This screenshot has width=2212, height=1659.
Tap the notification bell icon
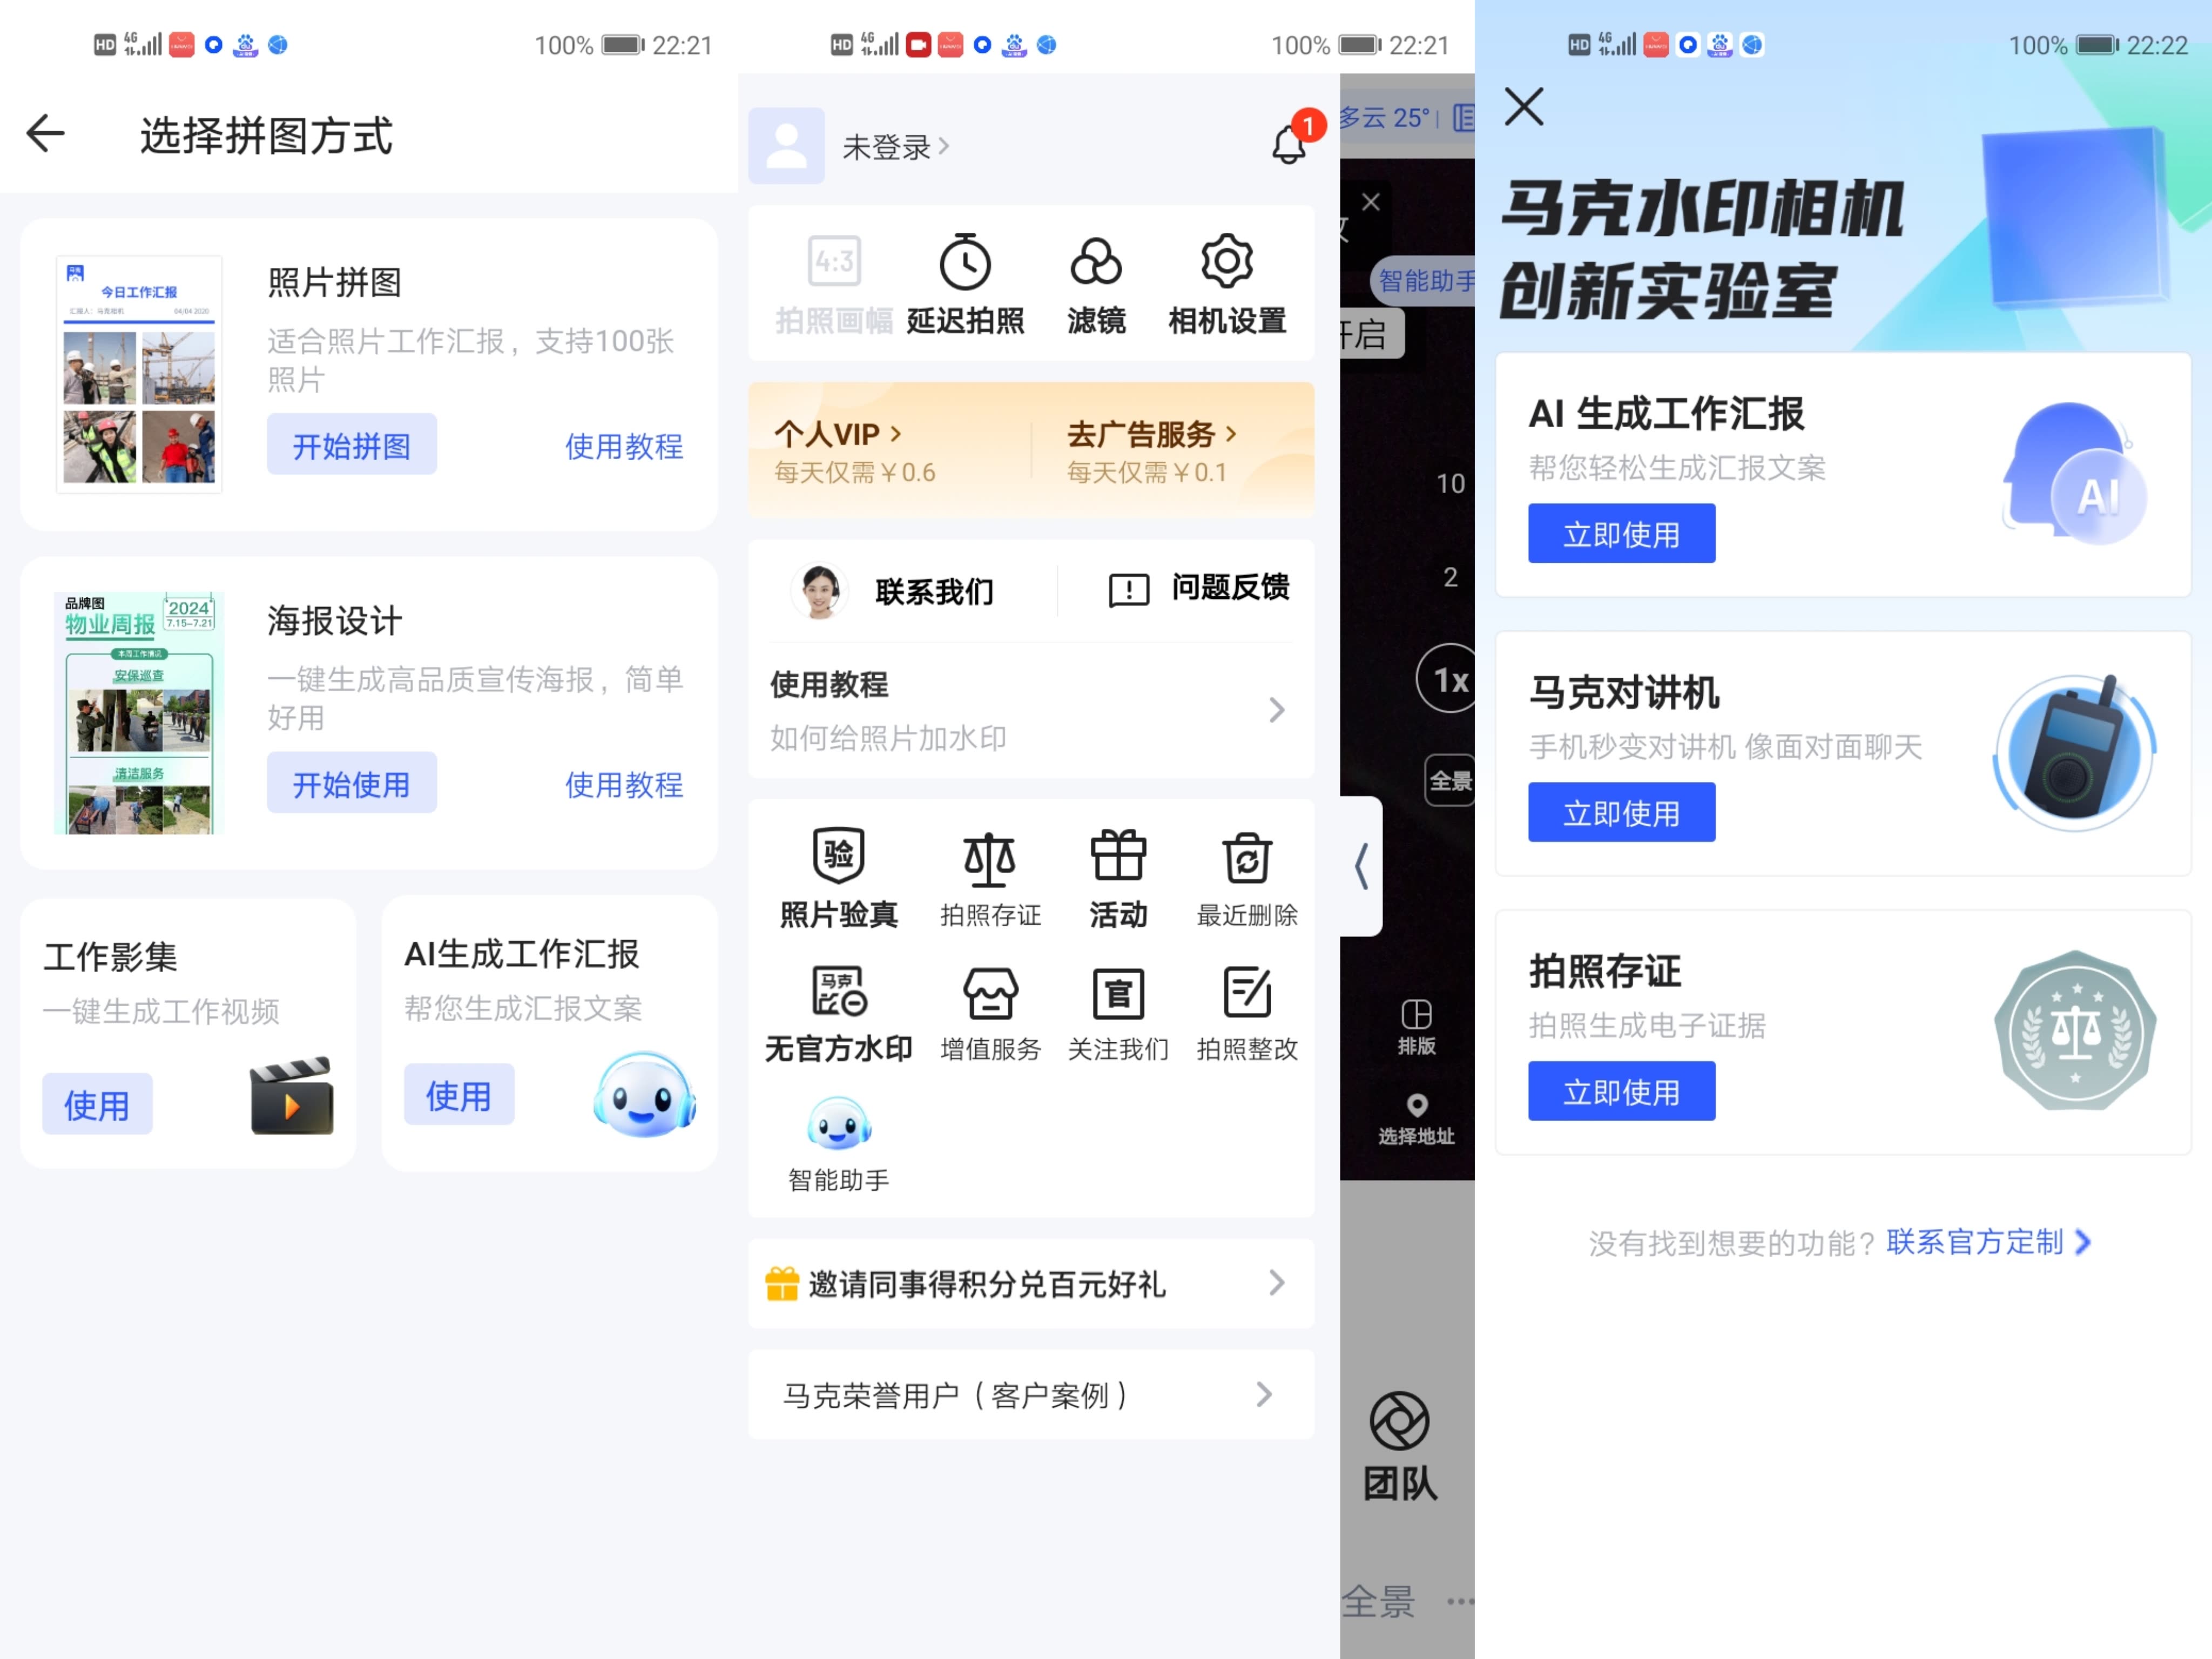1288,146
